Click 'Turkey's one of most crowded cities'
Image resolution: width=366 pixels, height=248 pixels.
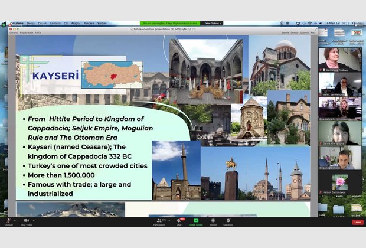[x=87, y=166]
